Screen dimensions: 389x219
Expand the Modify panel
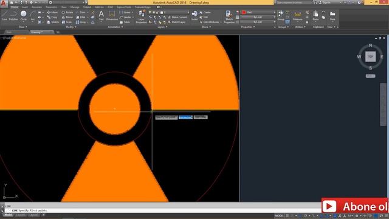tap(71, 27)
